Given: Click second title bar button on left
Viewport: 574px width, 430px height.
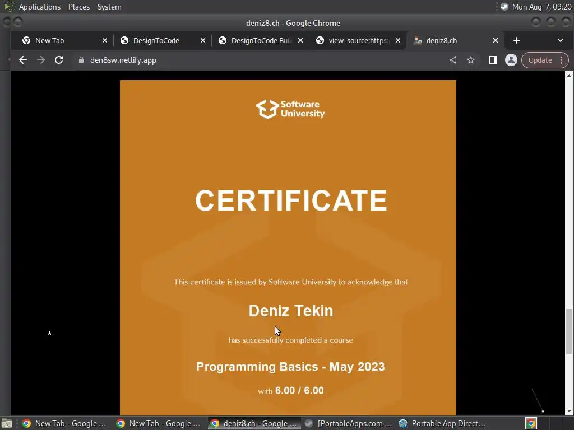Looking at the screenshot, I should point(18,22).
